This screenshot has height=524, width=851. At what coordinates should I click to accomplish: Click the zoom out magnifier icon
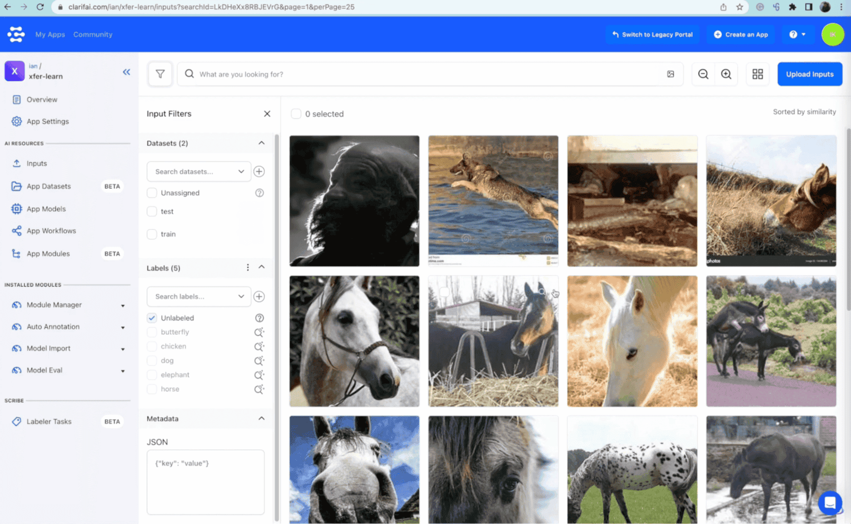click(x=703, y=74)
